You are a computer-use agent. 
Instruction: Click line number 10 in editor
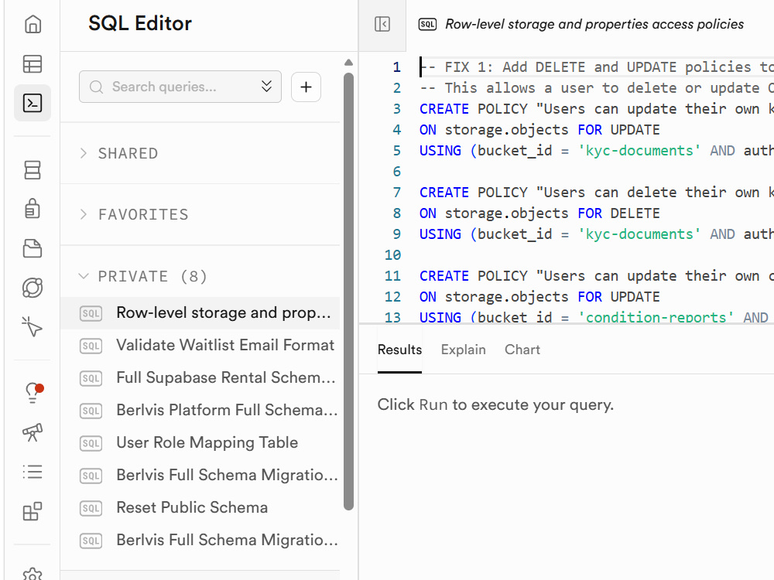click(393, 255)
